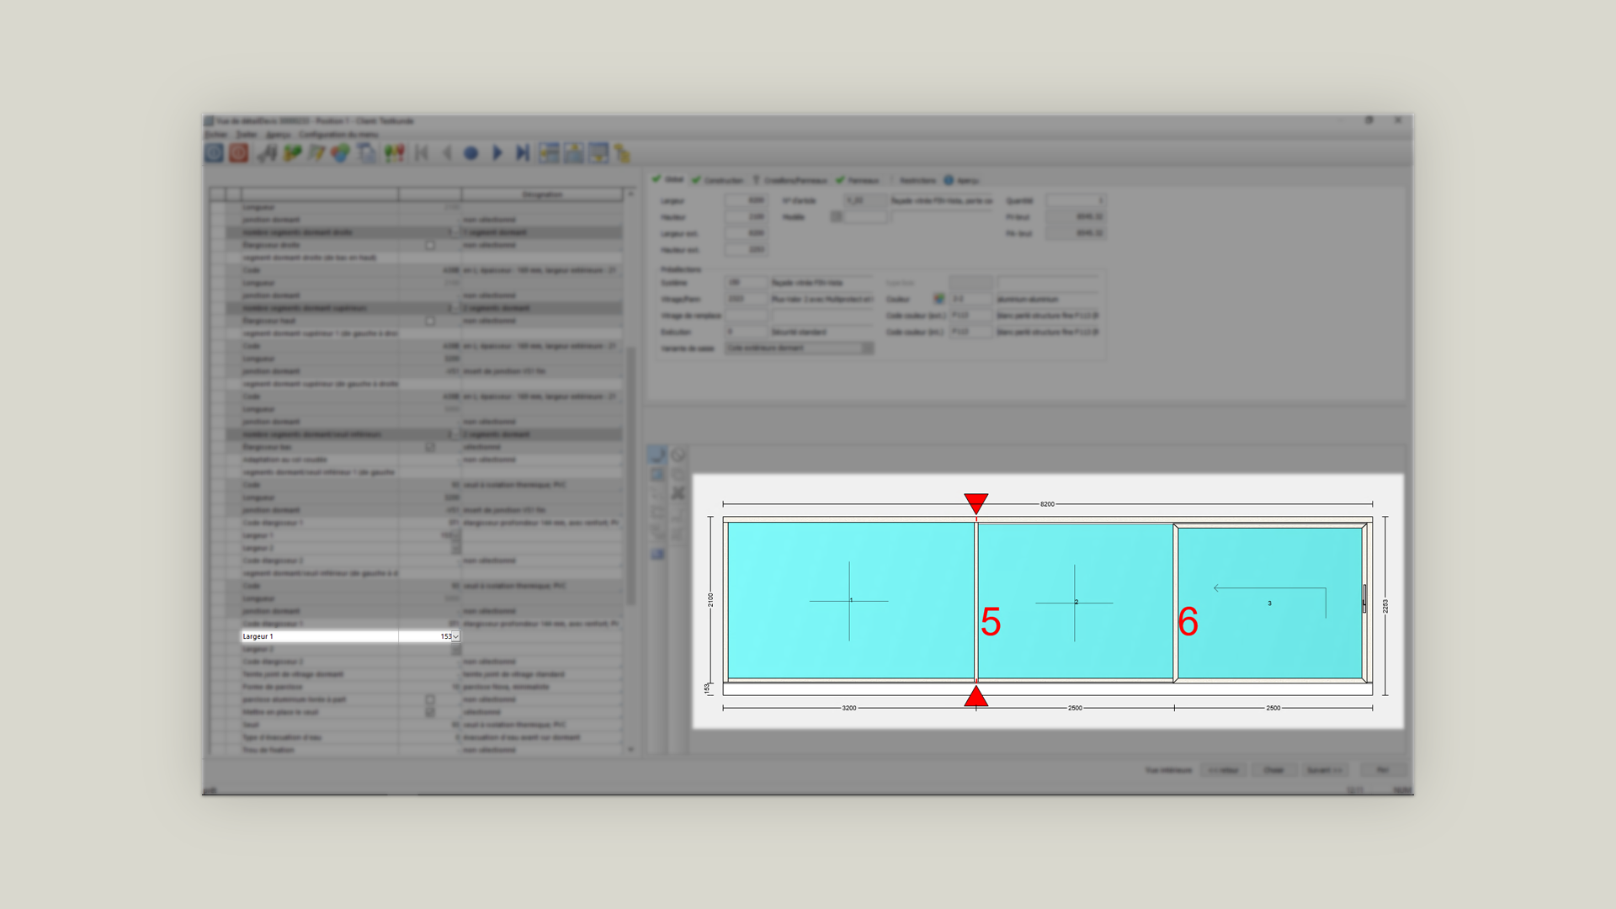Select the Largeur 1 row label
The image size is (1616, 909).
point(258,637)
